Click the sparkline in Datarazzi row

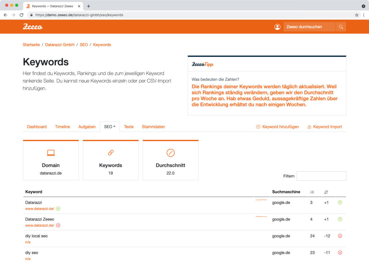tap(261, 200)
